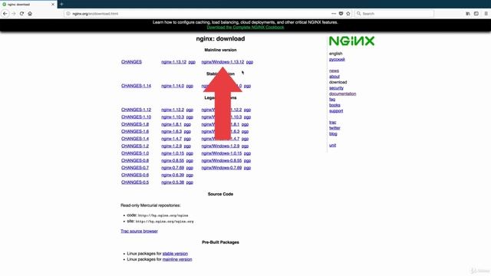Download nginx/Windows-0.7.69
The image size is (491, 276).
coord(222,168)
